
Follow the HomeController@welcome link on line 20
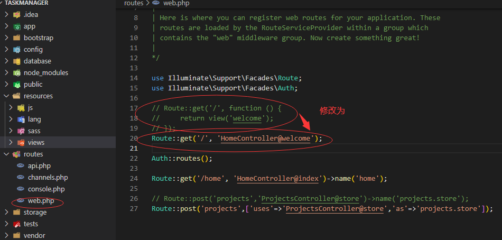(266, 139)
